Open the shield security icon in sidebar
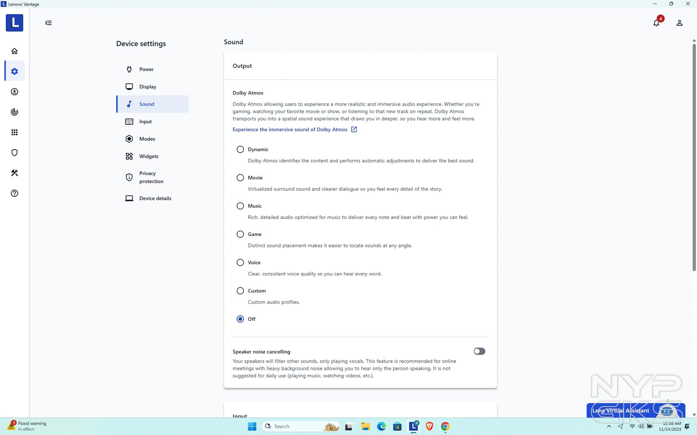697x435 pixels. (14, 152)
